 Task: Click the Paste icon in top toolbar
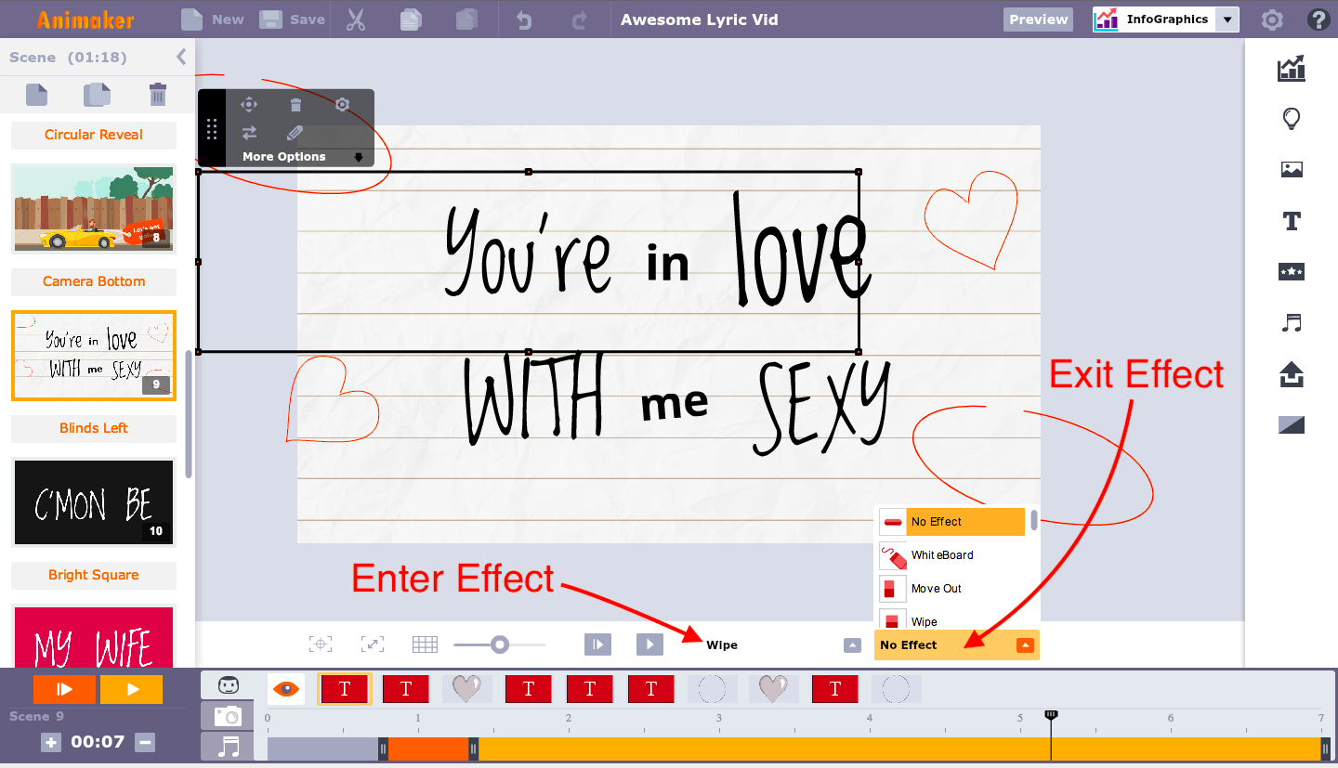(x=466, y=20)
